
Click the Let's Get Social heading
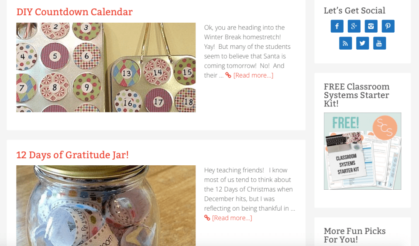pyautogui.click(x=354, y=10)
